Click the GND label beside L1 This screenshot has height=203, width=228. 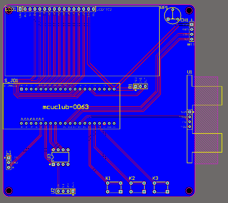[15, 163]
